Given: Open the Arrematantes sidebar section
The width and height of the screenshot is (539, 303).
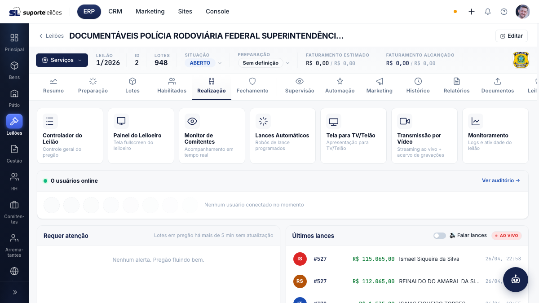Looking at the screenshot, I should 14,245.
